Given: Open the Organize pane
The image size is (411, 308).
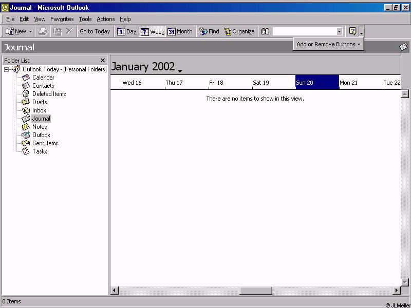Looking at the screenshot, I should point(239,31).
